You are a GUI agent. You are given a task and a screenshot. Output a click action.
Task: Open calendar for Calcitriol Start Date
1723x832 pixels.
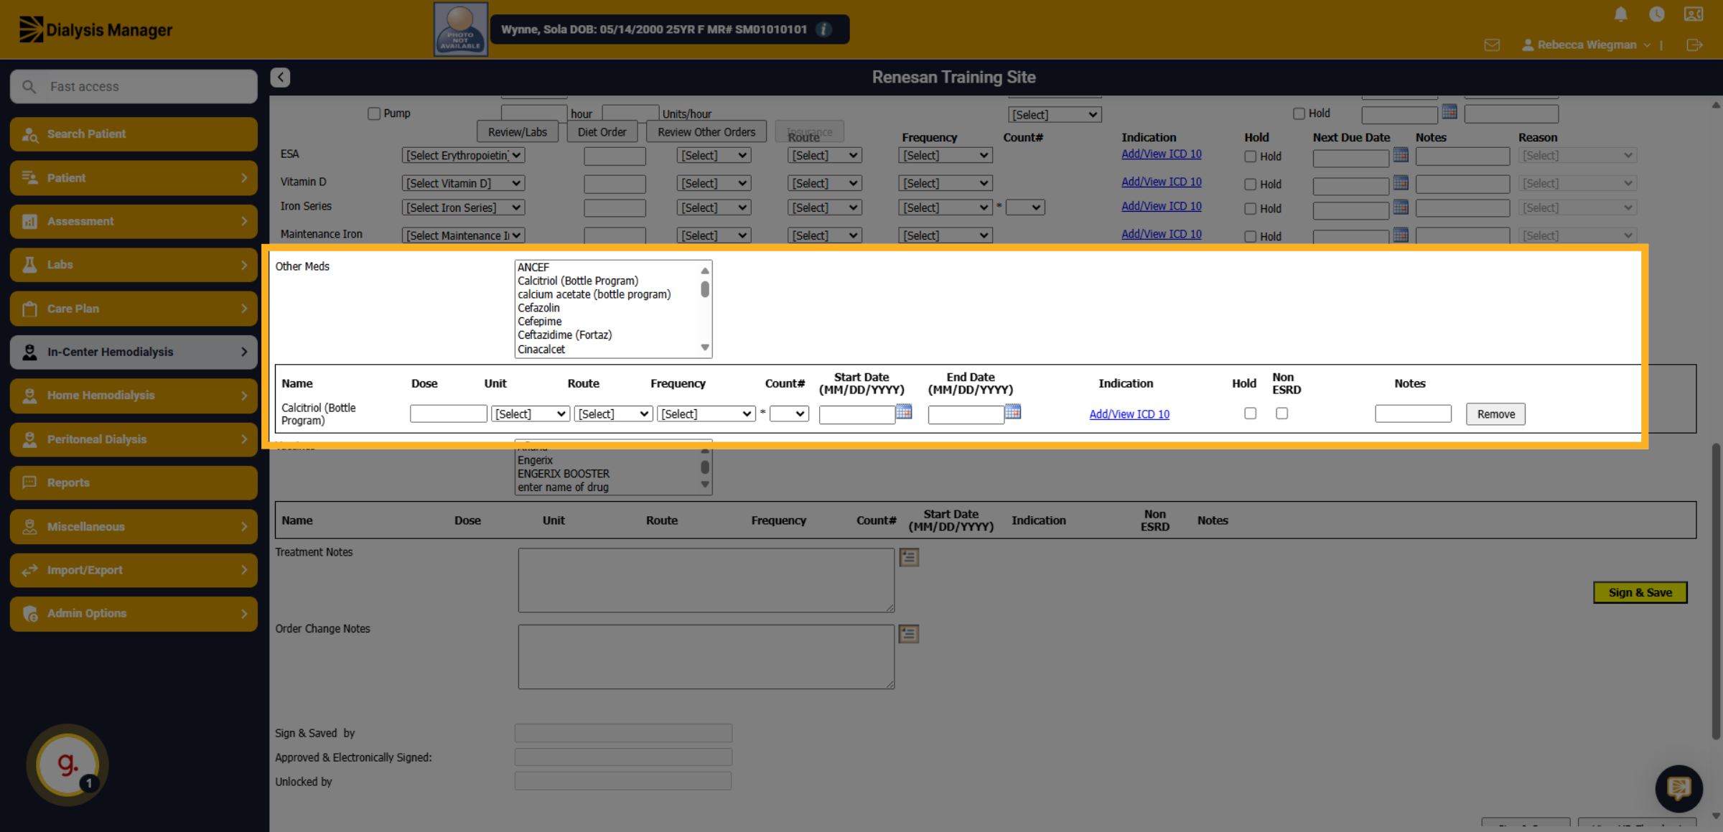click(904, 412)
